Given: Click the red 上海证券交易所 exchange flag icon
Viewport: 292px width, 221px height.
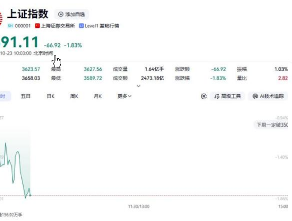Looking at the screenshot, I should [x=37, y=26].
